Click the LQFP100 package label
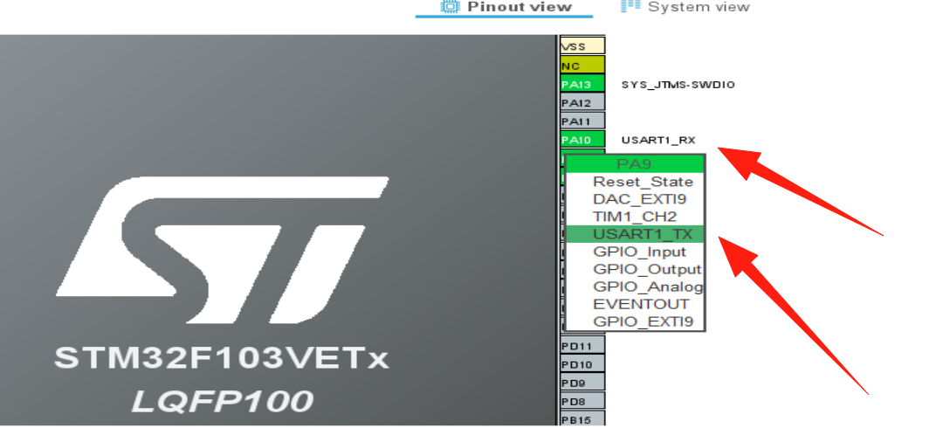This screenshot has height=428, width=943. point(223,401)
